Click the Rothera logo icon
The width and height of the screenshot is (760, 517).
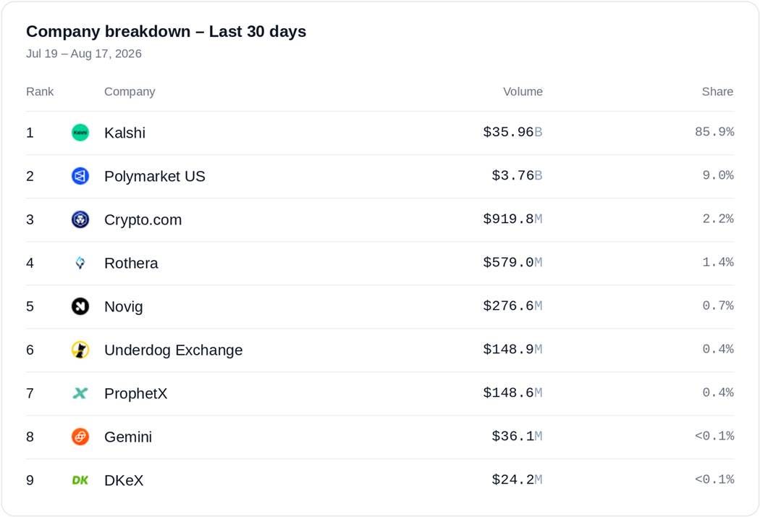(x=80, y=263)
